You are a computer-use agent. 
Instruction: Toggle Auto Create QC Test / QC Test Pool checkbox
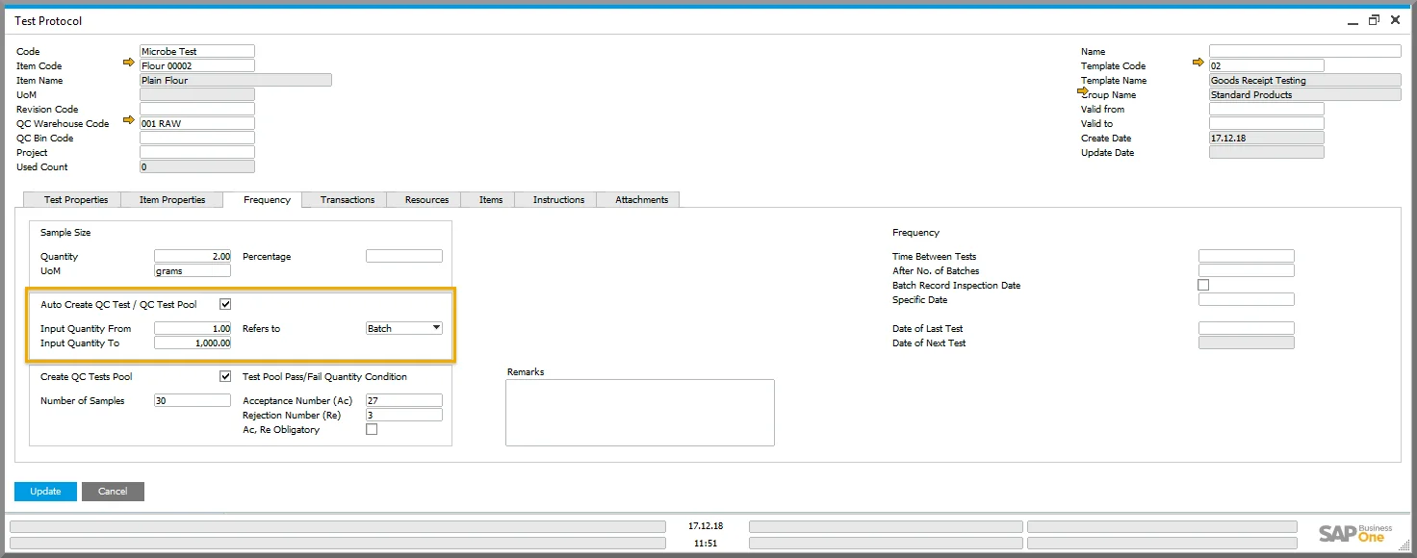[x=225, y=304]
